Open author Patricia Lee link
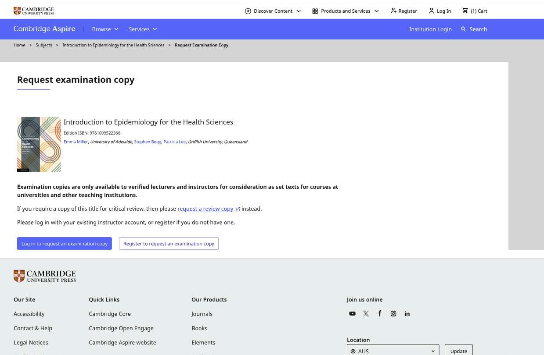Viewport: 544px width, 355px height. coord(174,142)
